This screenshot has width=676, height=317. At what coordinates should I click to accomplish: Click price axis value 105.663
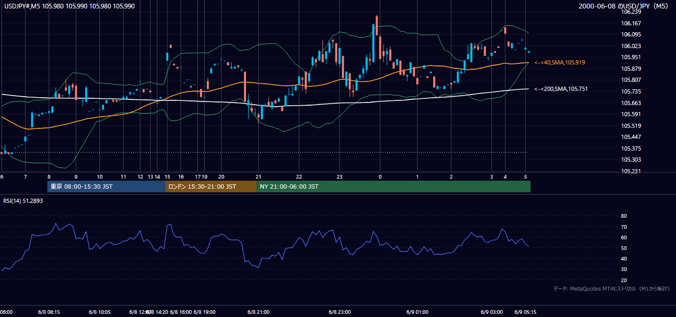coord(631,103)
